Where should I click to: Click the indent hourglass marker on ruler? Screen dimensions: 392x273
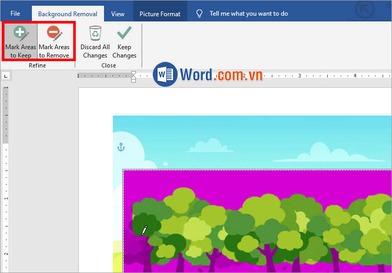click(x=133, y=76)
